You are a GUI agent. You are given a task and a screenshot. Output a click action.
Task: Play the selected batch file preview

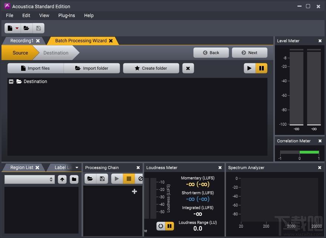(x=249, y=68)
